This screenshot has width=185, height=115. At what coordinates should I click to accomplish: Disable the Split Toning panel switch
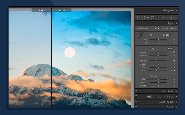click(136, 102)
